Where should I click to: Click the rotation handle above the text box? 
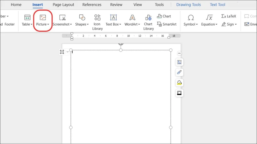121,44
